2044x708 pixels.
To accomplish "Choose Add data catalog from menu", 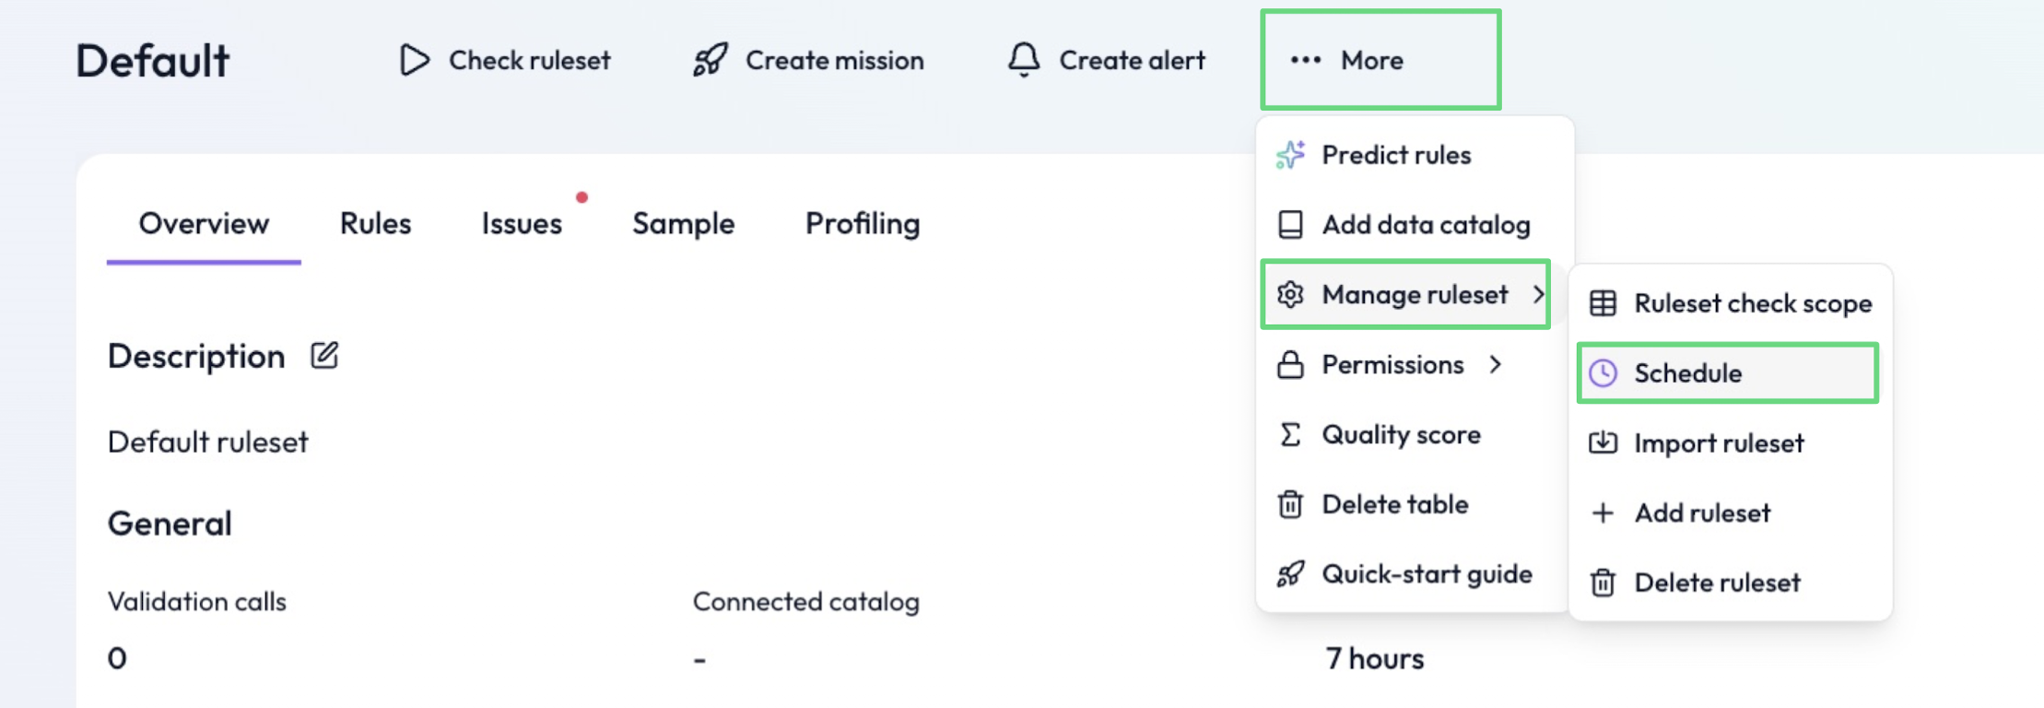I will pos(1425,225).
